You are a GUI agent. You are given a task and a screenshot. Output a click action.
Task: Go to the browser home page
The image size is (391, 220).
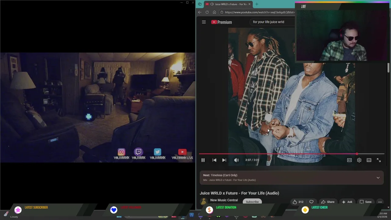pos(214,12)
